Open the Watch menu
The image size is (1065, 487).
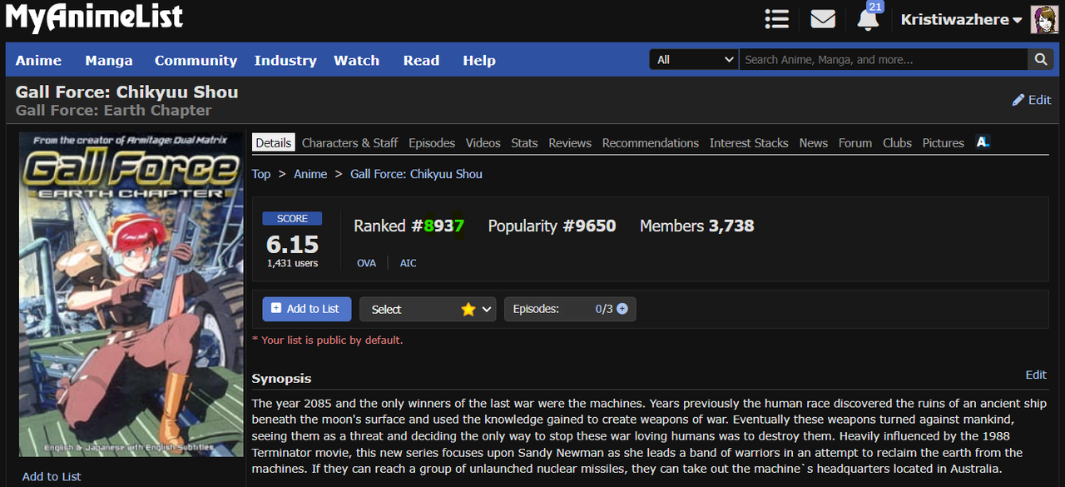[356, 60]
